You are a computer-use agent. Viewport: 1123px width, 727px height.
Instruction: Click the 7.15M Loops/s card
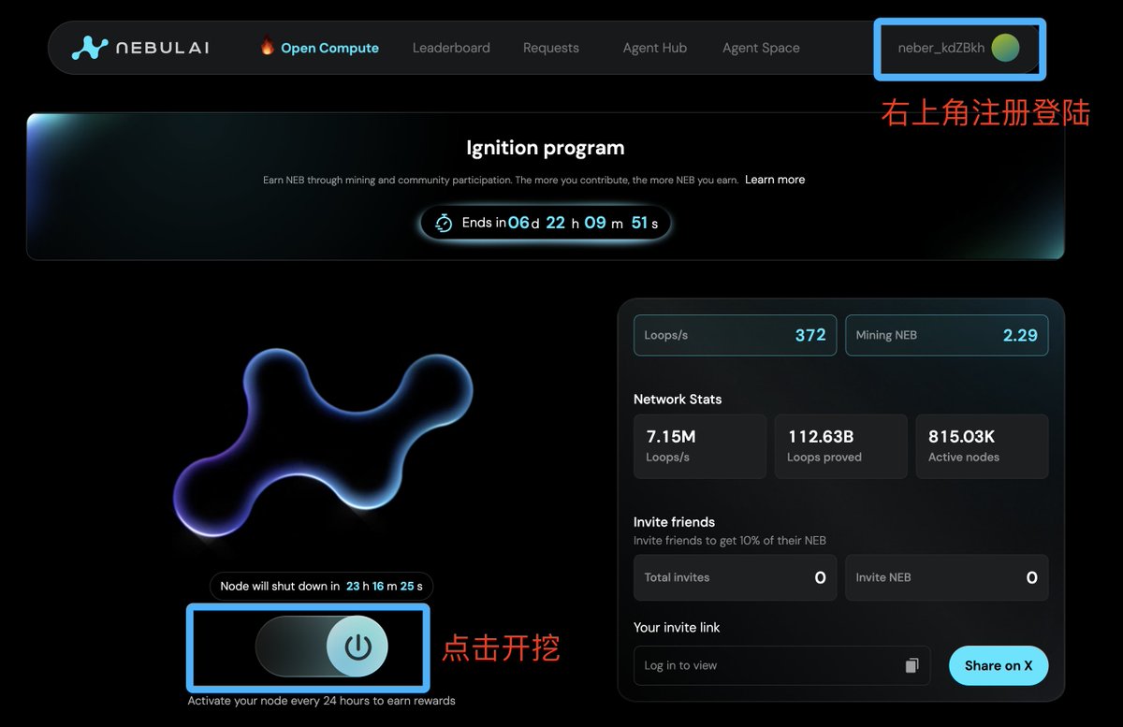[x=700, y=446]
